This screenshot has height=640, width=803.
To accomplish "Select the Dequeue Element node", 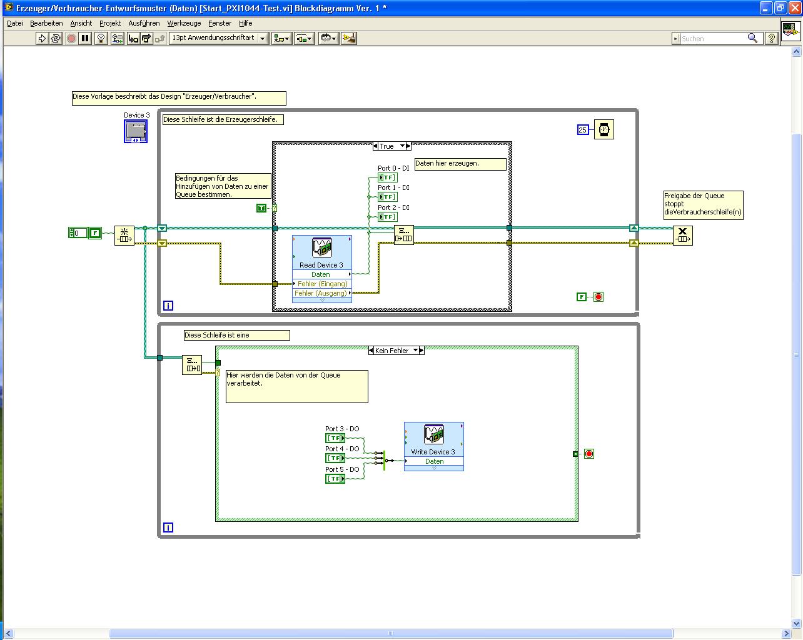I will pos(192,365).
